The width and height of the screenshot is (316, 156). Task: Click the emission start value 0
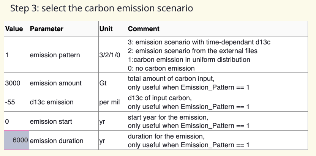point(8,121)
